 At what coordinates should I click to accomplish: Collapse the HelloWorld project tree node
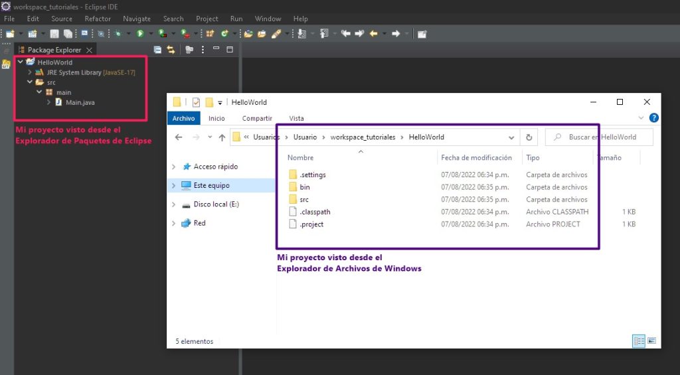21,62
